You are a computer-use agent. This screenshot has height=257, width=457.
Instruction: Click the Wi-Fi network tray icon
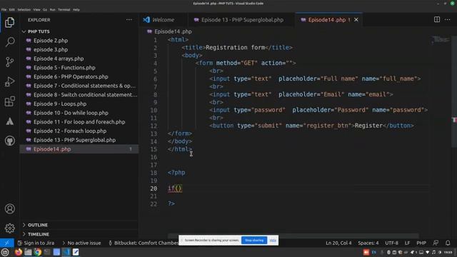tap(427, 252)
